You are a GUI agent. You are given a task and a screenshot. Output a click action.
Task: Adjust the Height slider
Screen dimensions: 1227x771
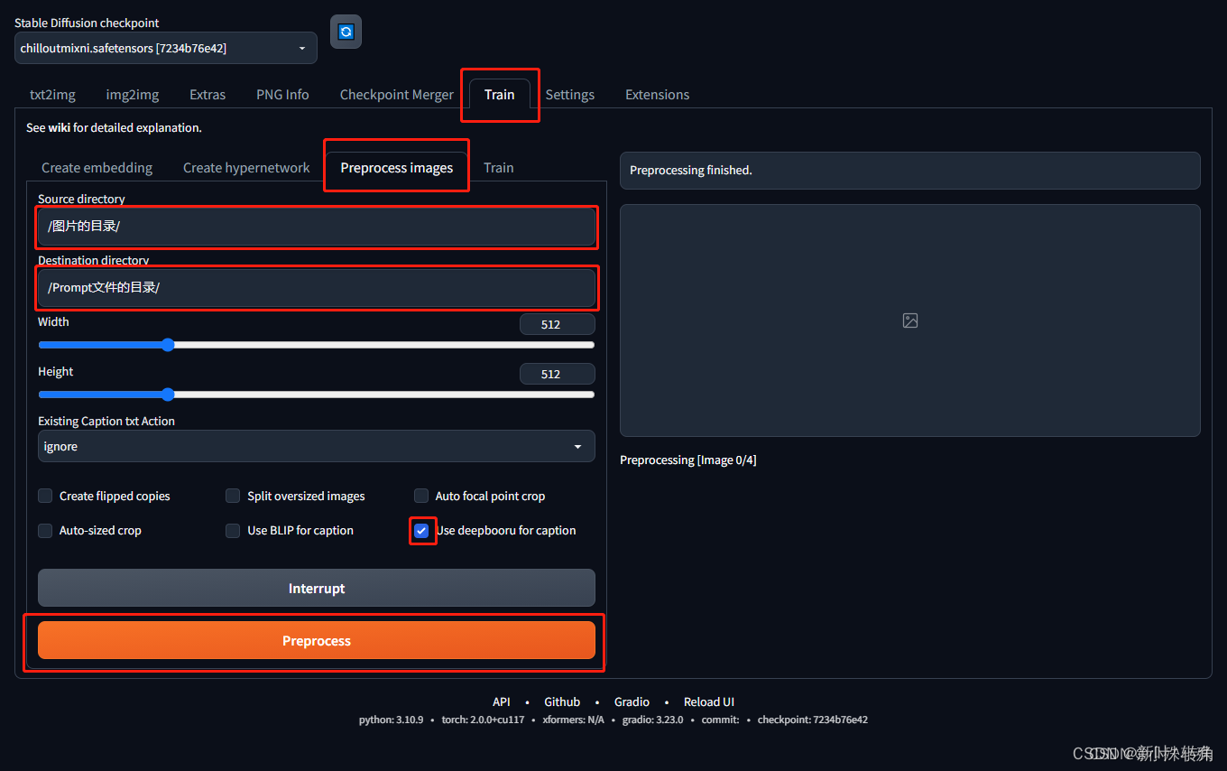(x=317, y=395)
